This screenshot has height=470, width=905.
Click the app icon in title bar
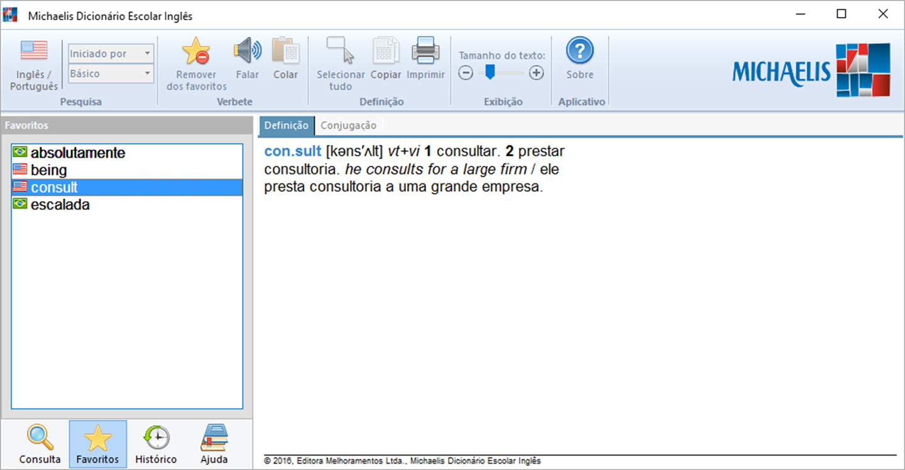pyautogui.click(x=10, y=15)
